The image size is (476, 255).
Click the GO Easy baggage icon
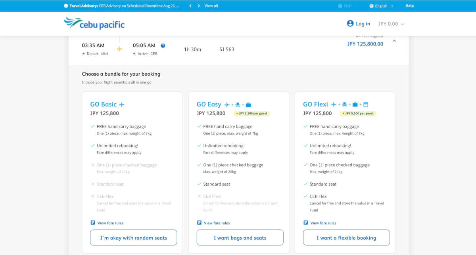[x=248, y=105]
